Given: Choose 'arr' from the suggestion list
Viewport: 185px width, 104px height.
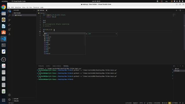Looking at the screenshot, I should click(65, 52).
